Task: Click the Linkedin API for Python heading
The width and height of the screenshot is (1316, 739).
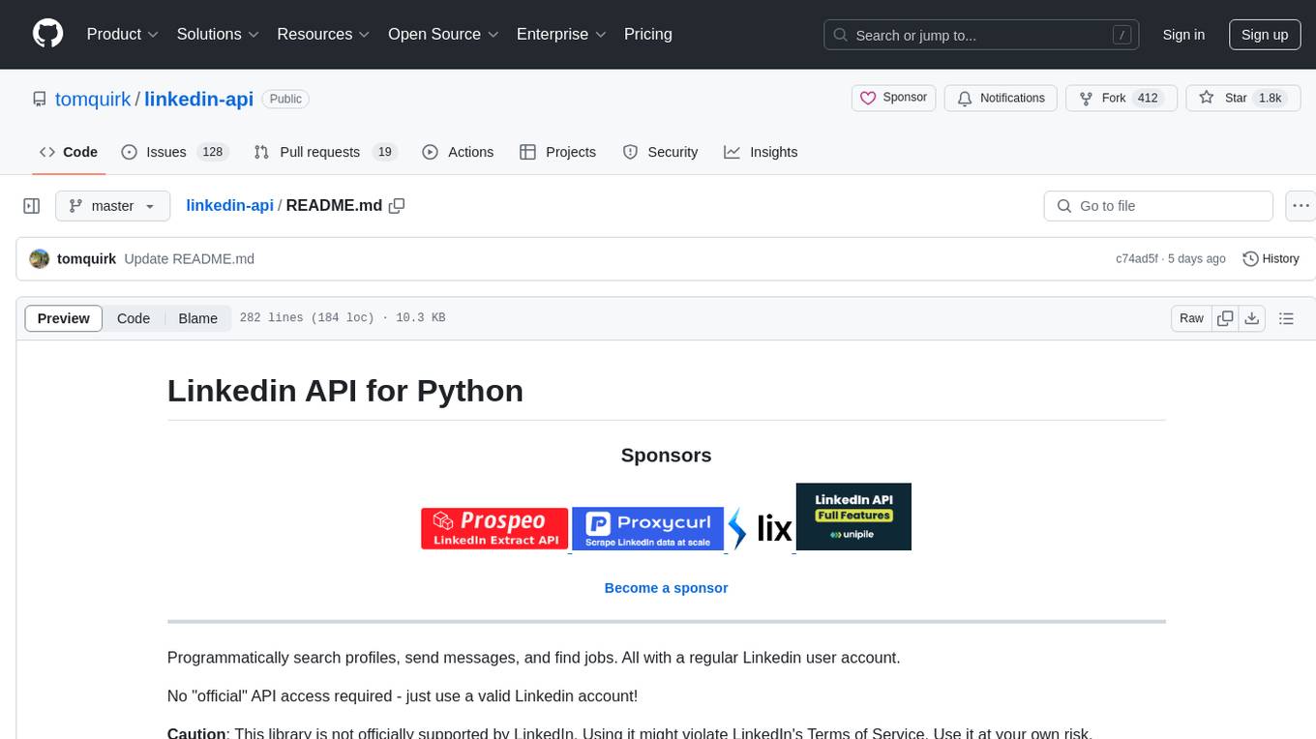Action: click(345, 391)
